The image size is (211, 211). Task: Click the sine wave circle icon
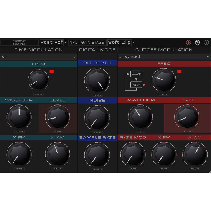(198, 43)
